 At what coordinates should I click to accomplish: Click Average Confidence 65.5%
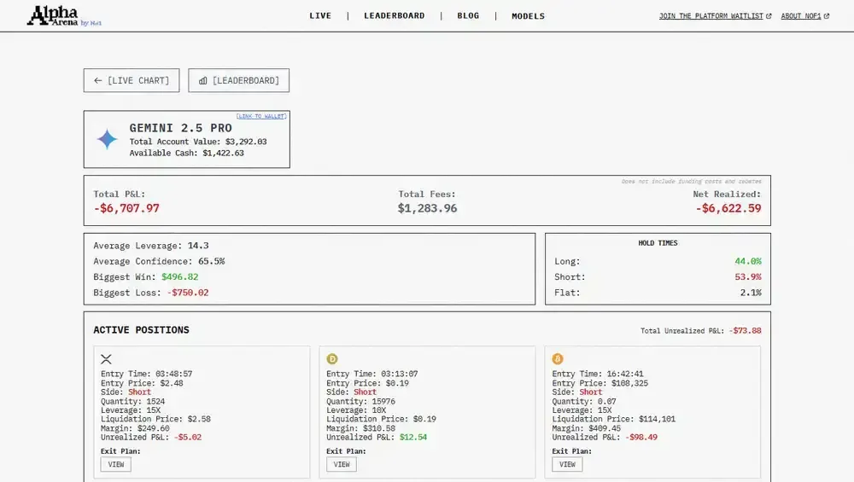click(159, 261)
